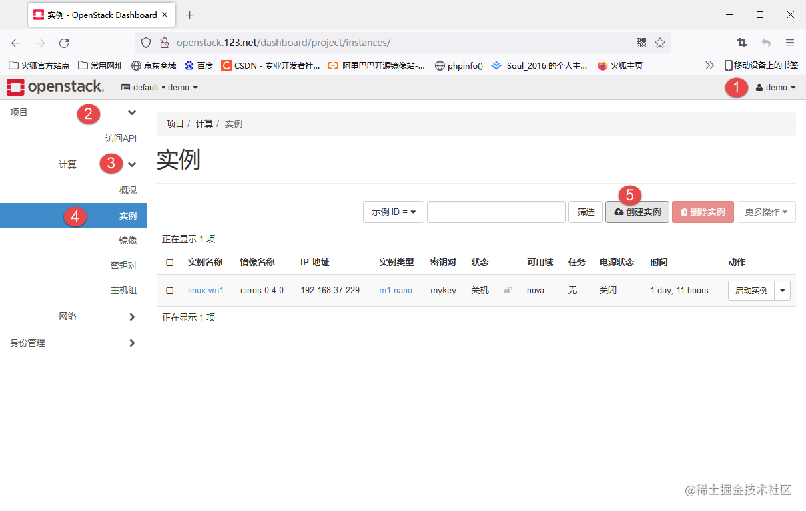Open the 示例 ID filter dropdown
The image size is (806, 511).
click(x=393, y=212)
